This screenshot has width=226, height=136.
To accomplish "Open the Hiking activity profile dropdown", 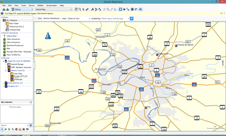I will coord(22,9).
